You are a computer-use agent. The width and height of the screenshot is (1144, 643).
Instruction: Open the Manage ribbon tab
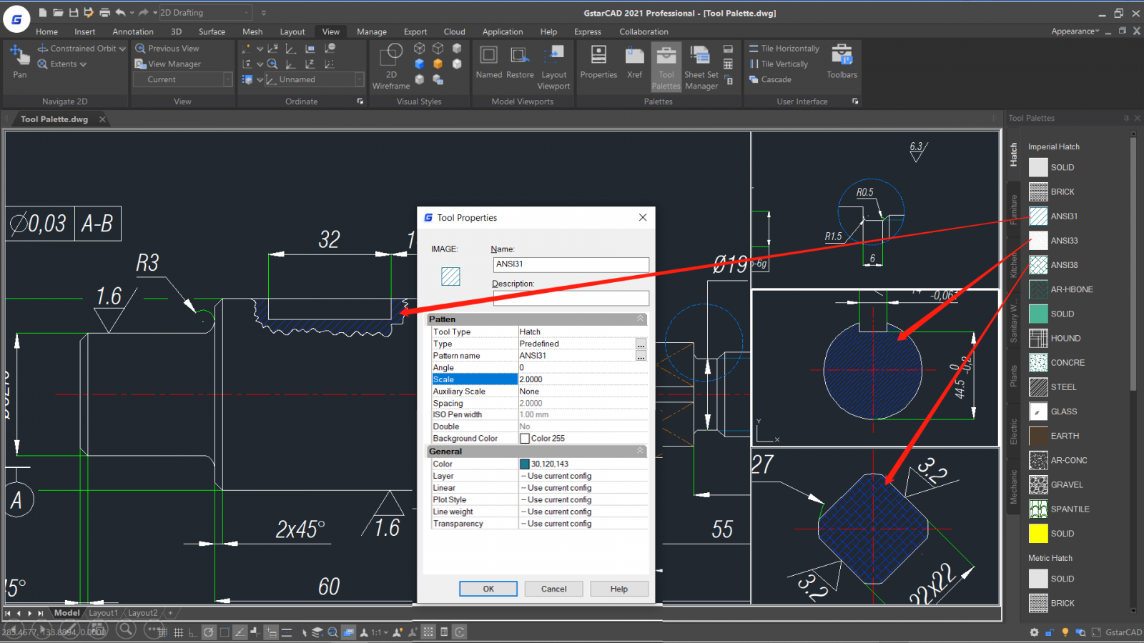point(372,32)
